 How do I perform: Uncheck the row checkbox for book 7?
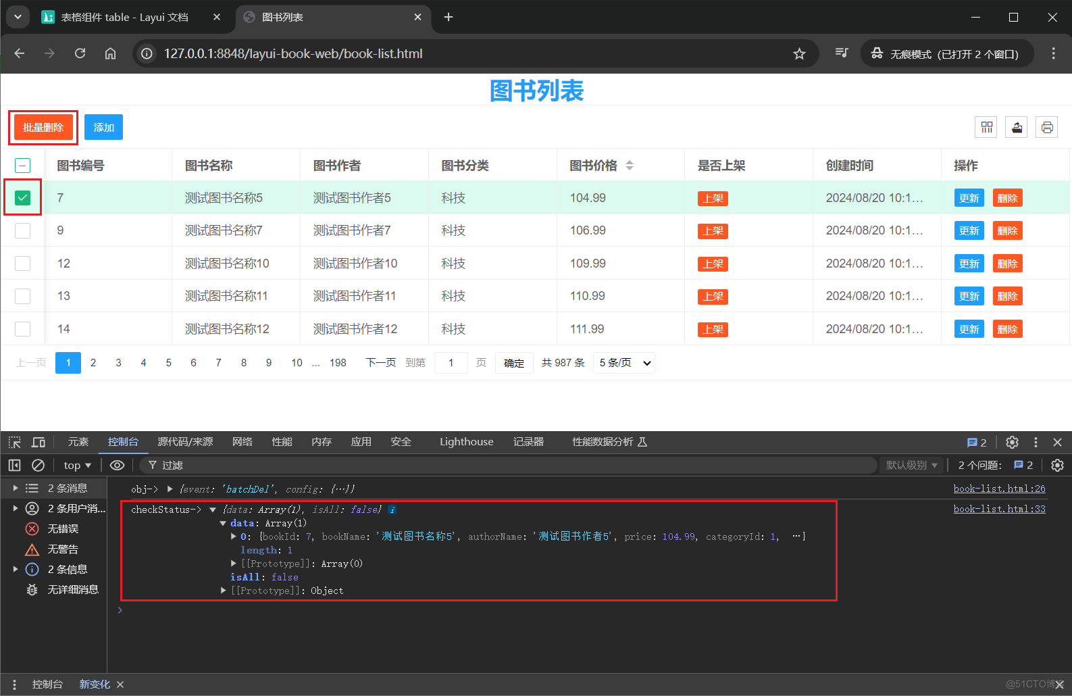click(x=22, y=198)
